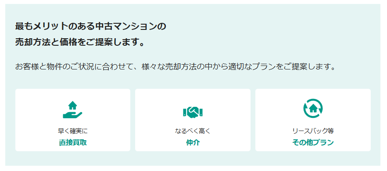Open the 仲介 link

(193, 142)
